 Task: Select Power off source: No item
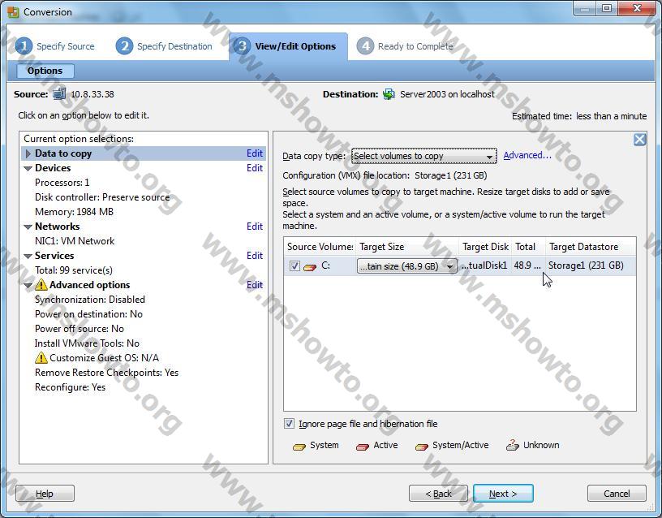tap(80, 329)
